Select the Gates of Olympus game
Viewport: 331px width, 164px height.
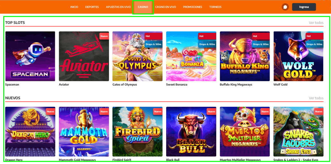point(137,56)
